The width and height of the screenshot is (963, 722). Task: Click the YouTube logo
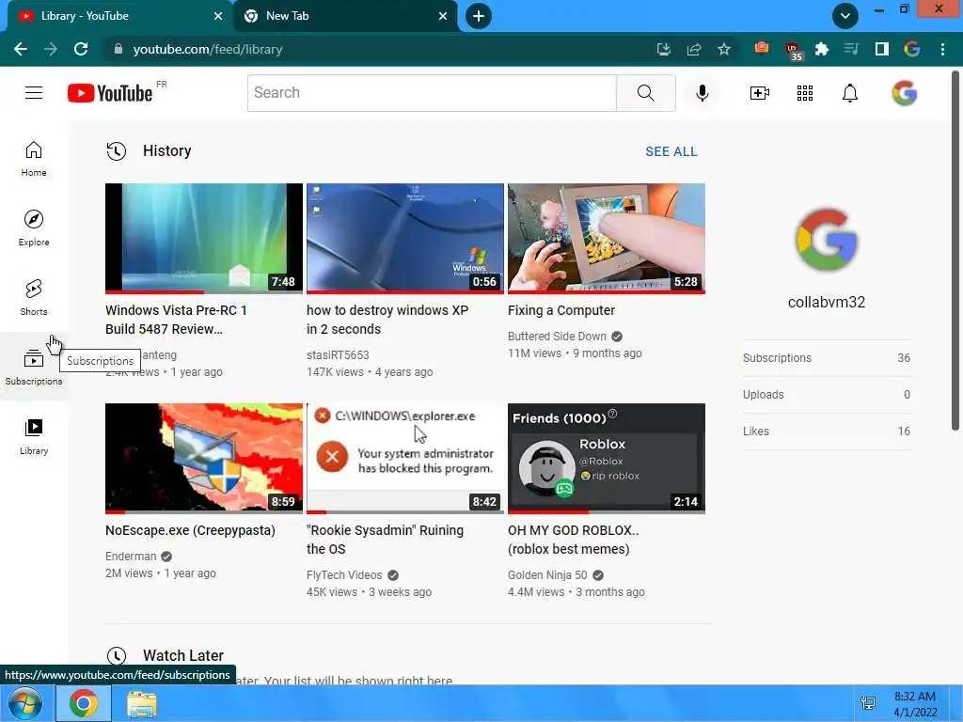click(x=110, y=93)
